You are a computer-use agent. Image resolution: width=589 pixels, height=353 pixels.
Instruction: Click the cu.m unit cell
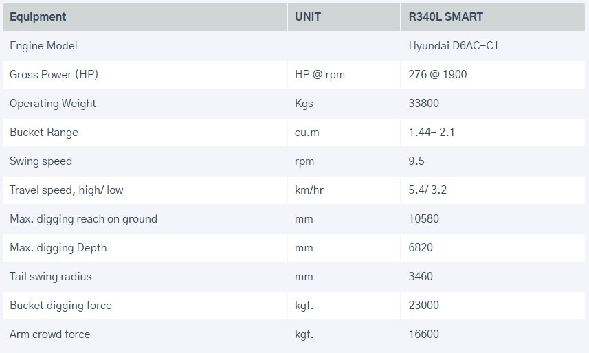point(307,133)
